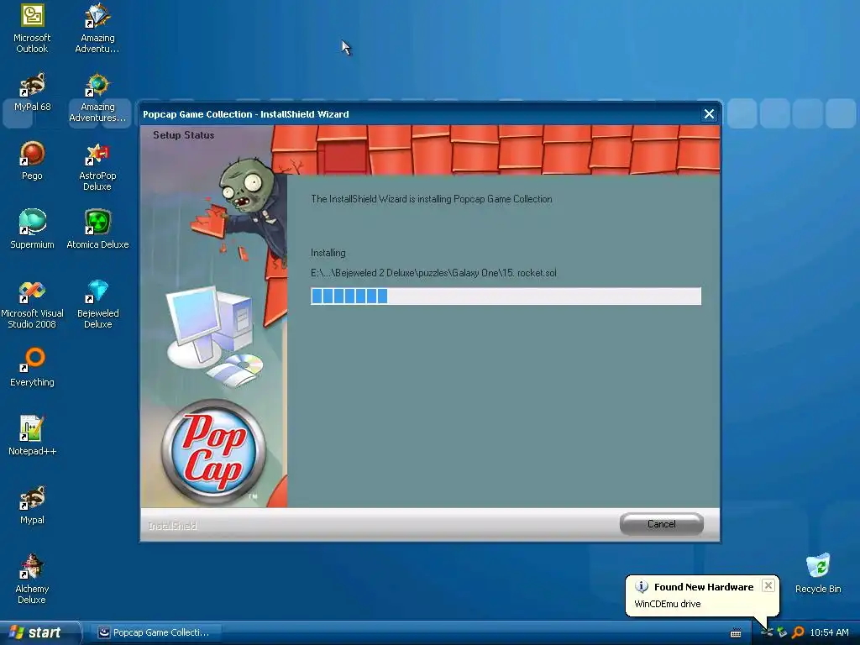Click the Setup Status heading
This screenshot has height=645, width=860.
(x=183, y=135)
